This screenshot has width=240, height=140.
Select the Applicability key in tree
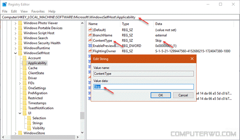point(37,63)
